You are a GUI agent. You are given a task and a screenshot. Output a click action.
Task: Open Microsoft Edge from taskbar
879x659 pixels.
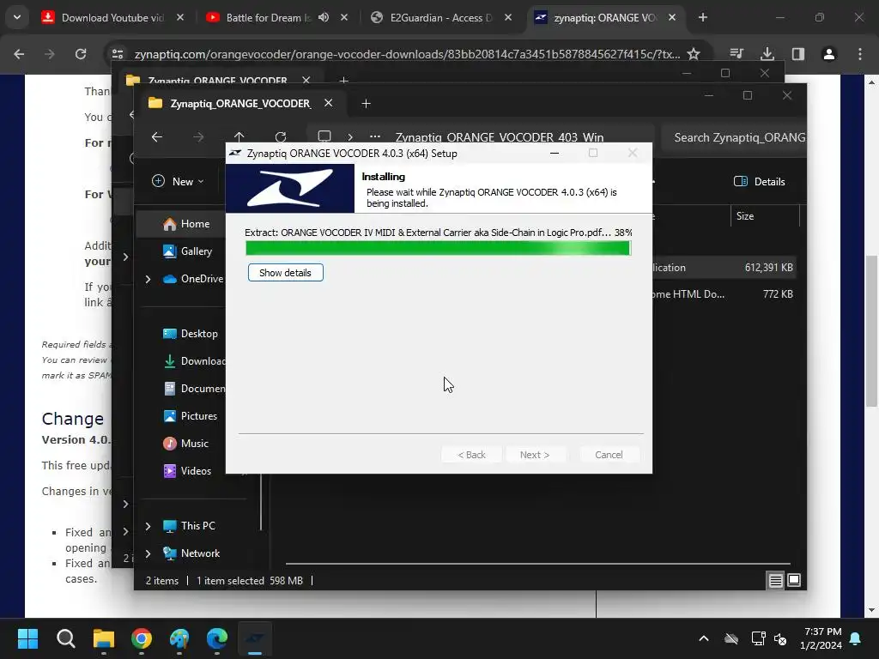(x=217, y=638)
